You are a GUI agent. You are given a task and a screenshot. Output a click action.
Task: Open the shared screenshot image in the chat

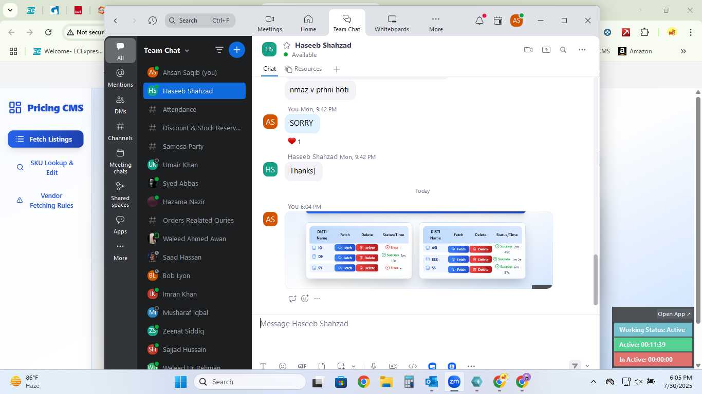418,250
